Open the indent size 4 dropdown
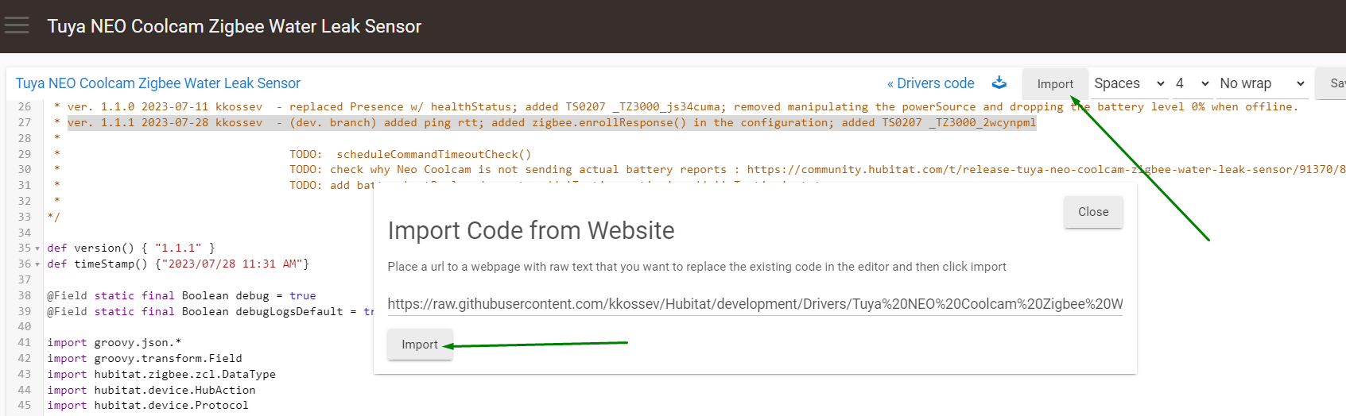This screenshot has height=416, width=1346. click(1192, 83)
